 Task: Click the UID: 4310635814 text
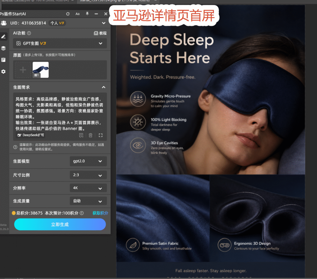pyautogui.click(x=28, y=23)
